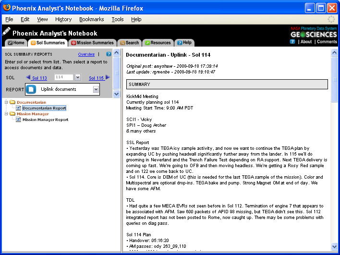The image size is (340, 255).
Task: Collapse the Documentarian folder tree node
Action: click(6, 102)
